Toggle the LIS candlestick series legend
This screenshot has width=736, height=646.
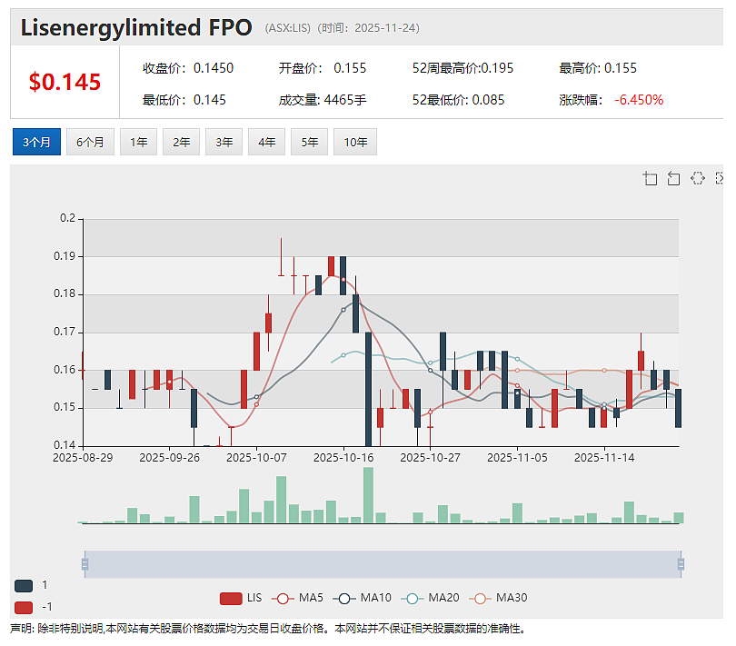click(241, 598)
